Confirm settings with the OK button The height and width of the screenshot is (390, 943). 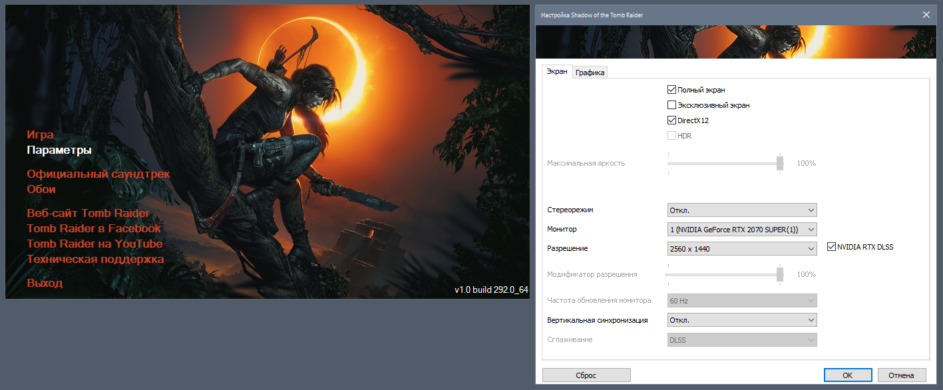click(x=848, y=375)
